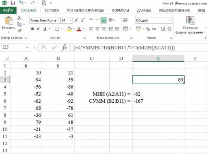207x154 pixels.
Task: Decrease indent icon
Action: pos(111,29)
